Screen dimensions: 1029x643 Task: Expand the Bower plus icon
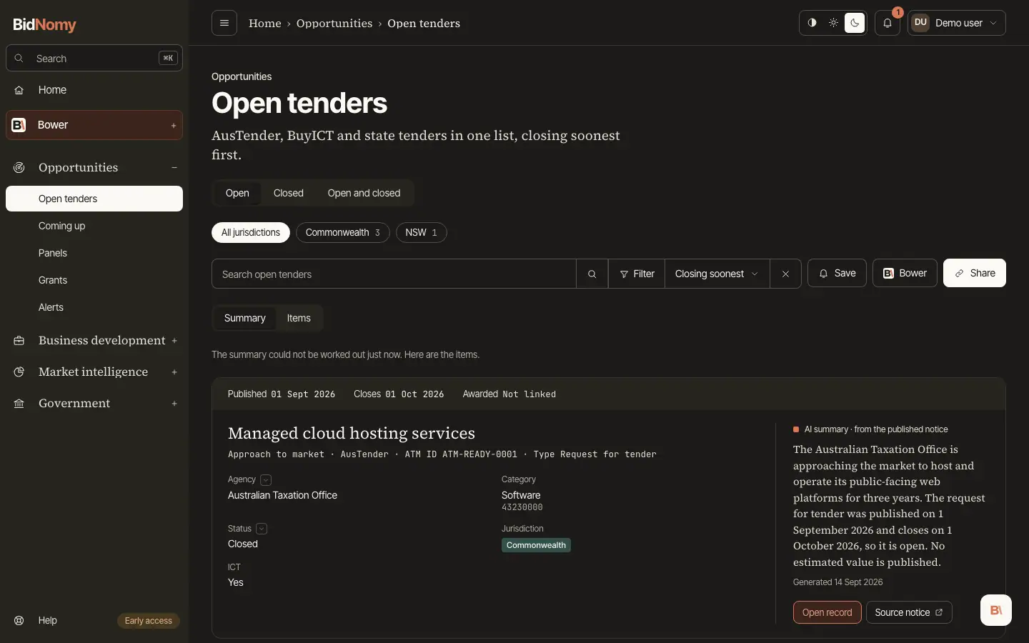pyautogui.click(x=174, y=126)
